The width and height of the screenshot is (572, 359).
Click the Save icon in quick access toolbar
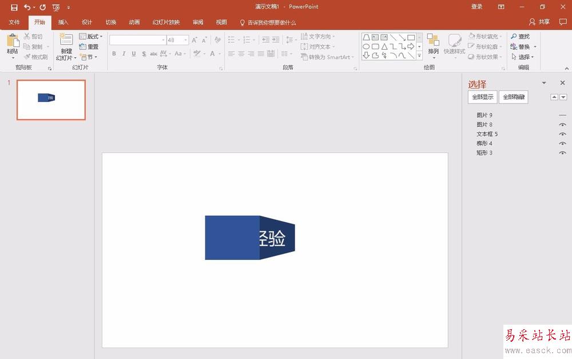coord(14,7)
